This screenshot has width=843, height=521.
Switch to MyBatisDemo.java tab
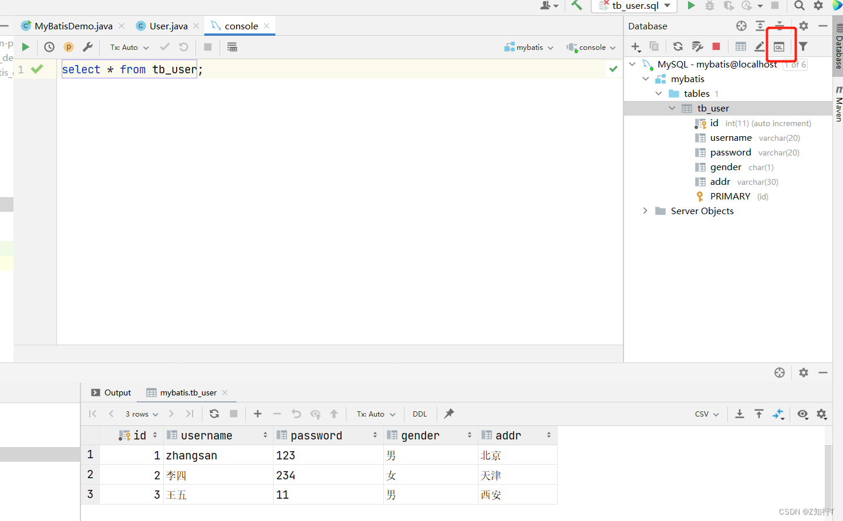tap(73, 26)
